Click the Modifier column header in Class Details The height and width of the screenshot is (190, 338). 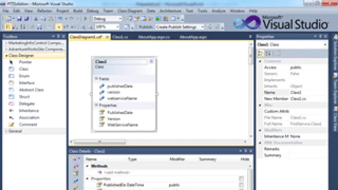[x=177, y=159]
